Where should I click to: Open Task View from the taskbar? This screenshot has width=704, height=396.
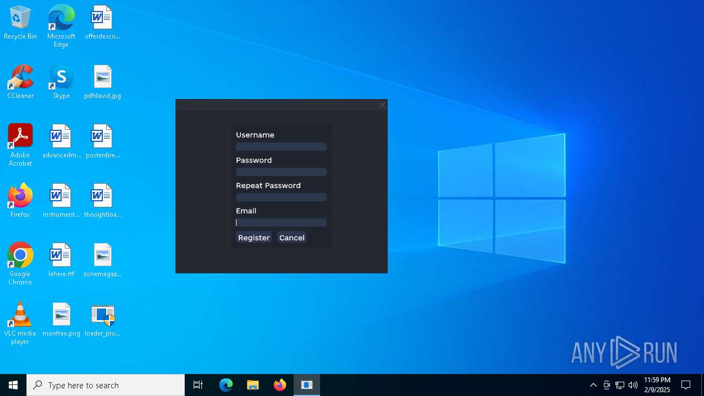tap(198, 385)
